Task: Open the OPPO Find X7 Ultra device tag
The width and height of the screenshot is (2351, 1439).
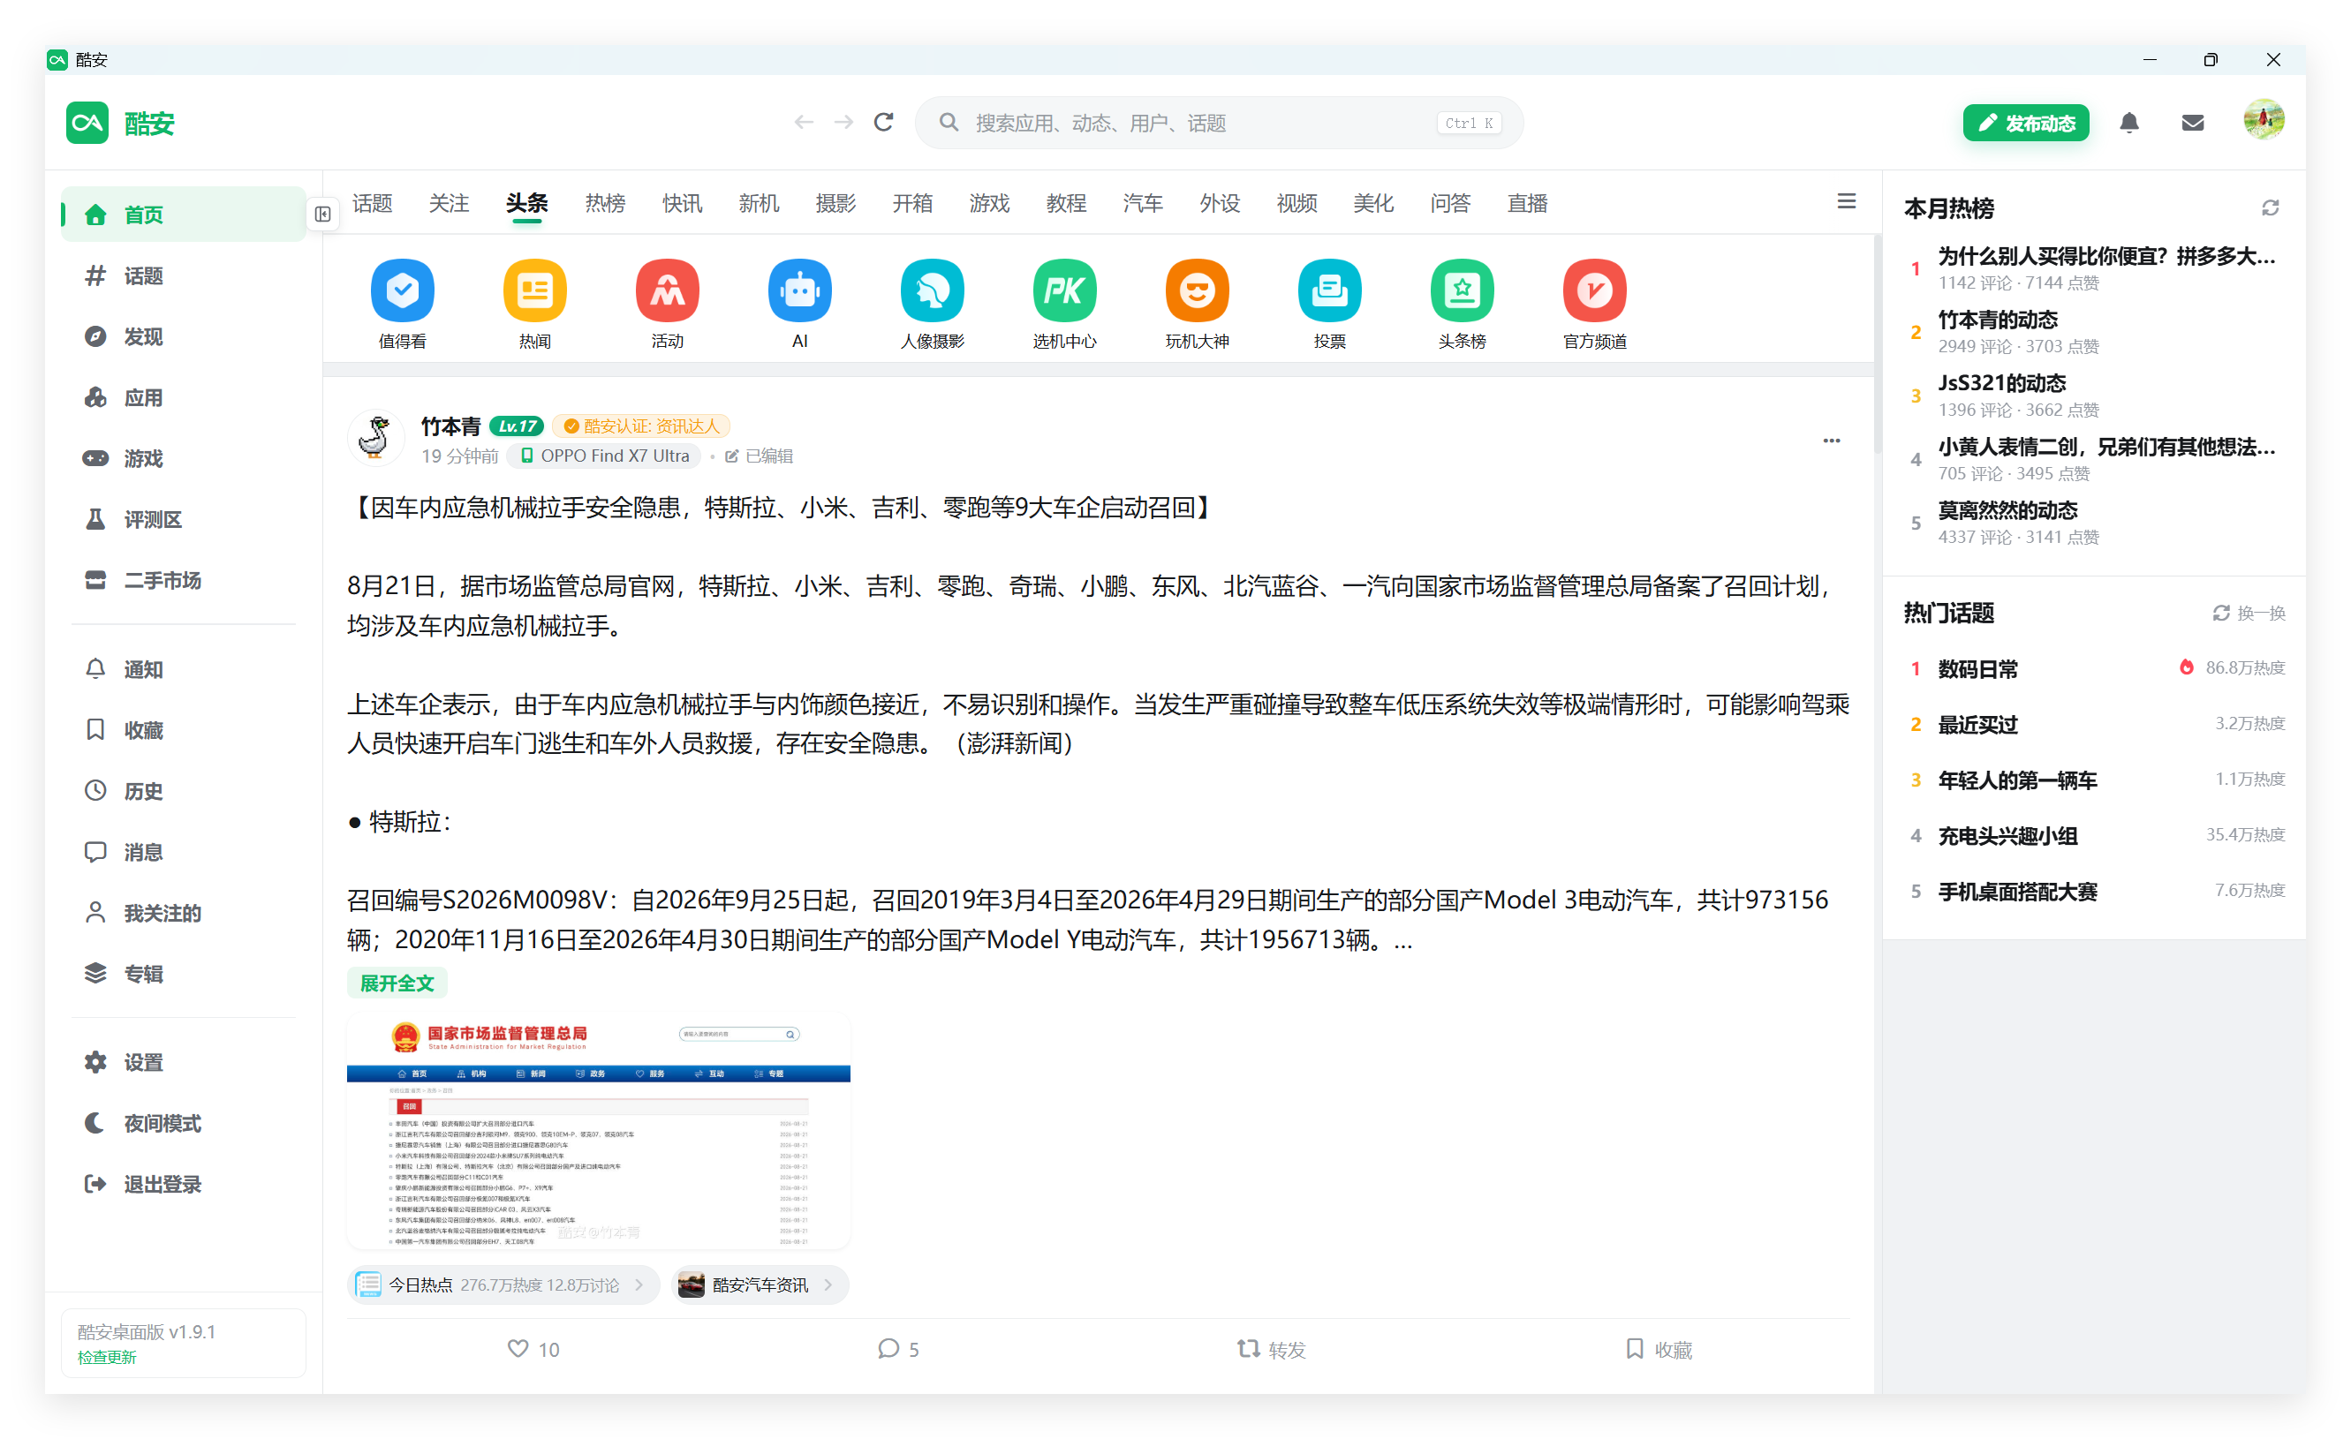Action: (x=605, y=455)
